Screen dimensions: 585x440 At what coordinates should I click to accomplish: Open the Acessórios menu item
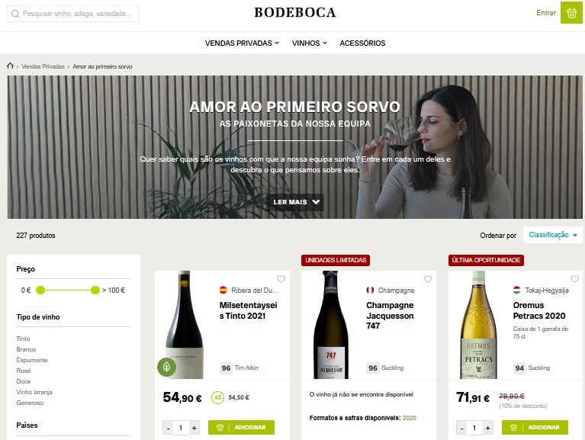(x=362, y=43)
